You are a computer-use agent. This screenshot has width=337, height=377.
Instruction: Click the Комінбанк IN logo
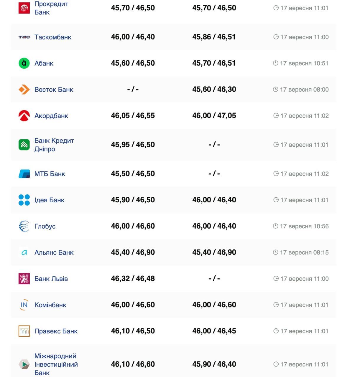(24, 305)
